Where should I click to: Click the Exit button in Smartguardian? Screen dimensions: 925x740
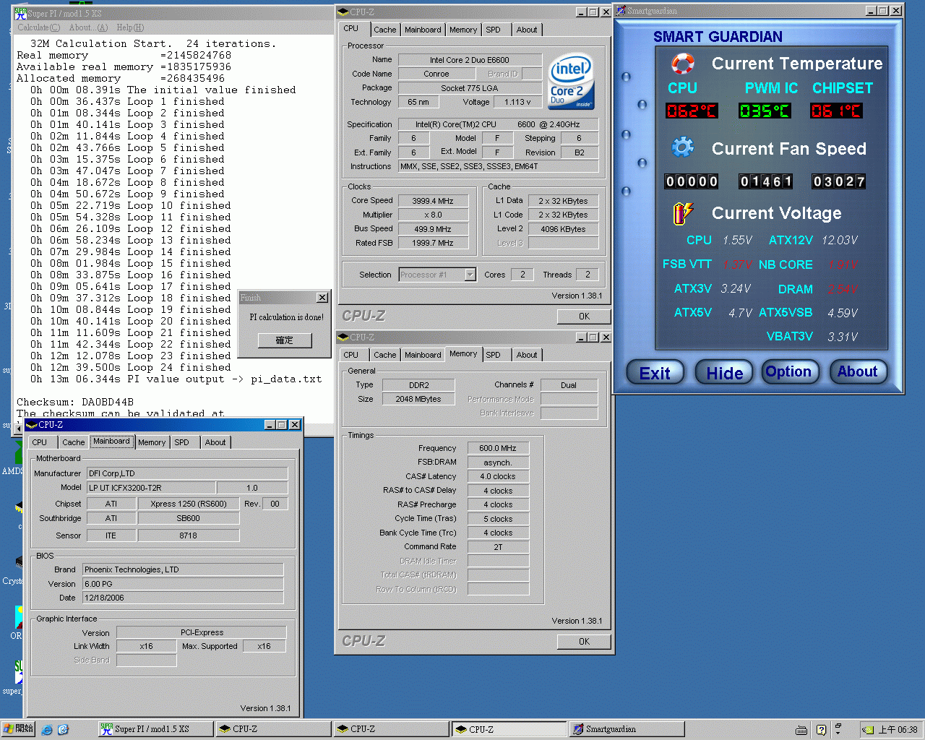pyautogui.click(x=655, y=373)
